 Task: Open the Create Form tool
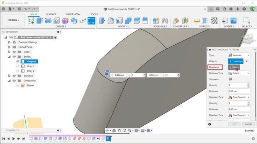click(x=65, y=21)
